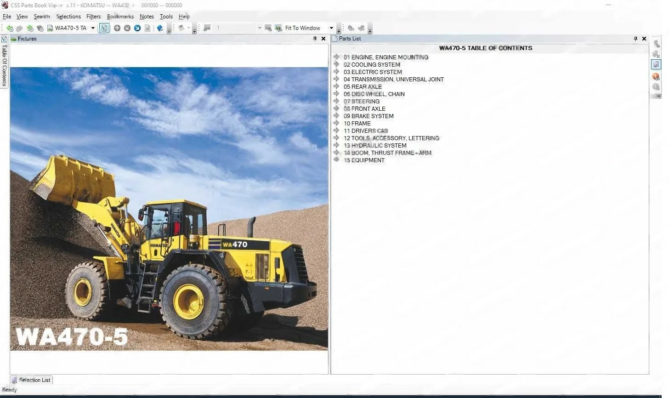
Task: Click the arrow icon beside 09 BRAKE SYSTEM
Action: click(x=336, y=116)
